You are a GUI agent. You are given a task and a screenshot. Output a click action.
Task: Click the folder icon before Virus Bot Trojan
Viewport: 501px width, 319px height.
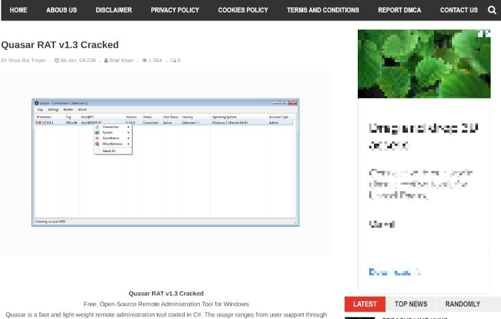click(4, 60)
